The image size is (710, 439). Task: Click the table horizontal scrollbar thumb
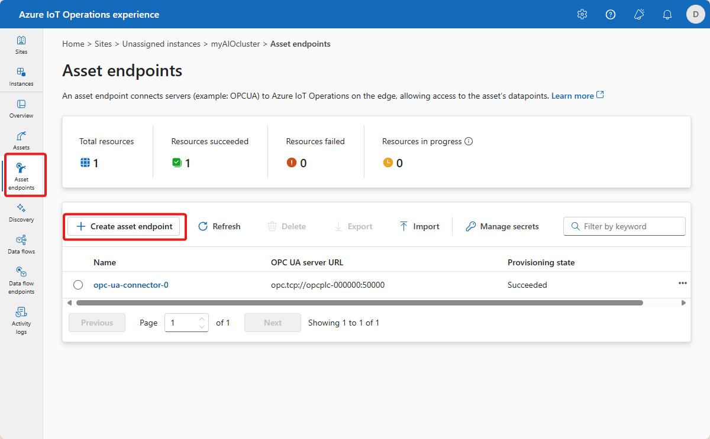click(x=360, y=303)
